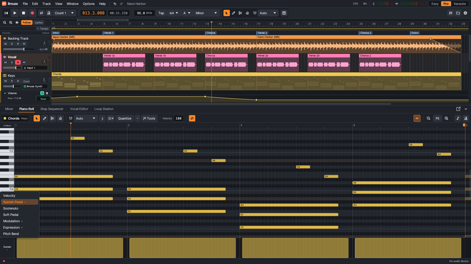Arm the Keys track for recording
This screenshot has height=264, width=471.
coord(18,81)
